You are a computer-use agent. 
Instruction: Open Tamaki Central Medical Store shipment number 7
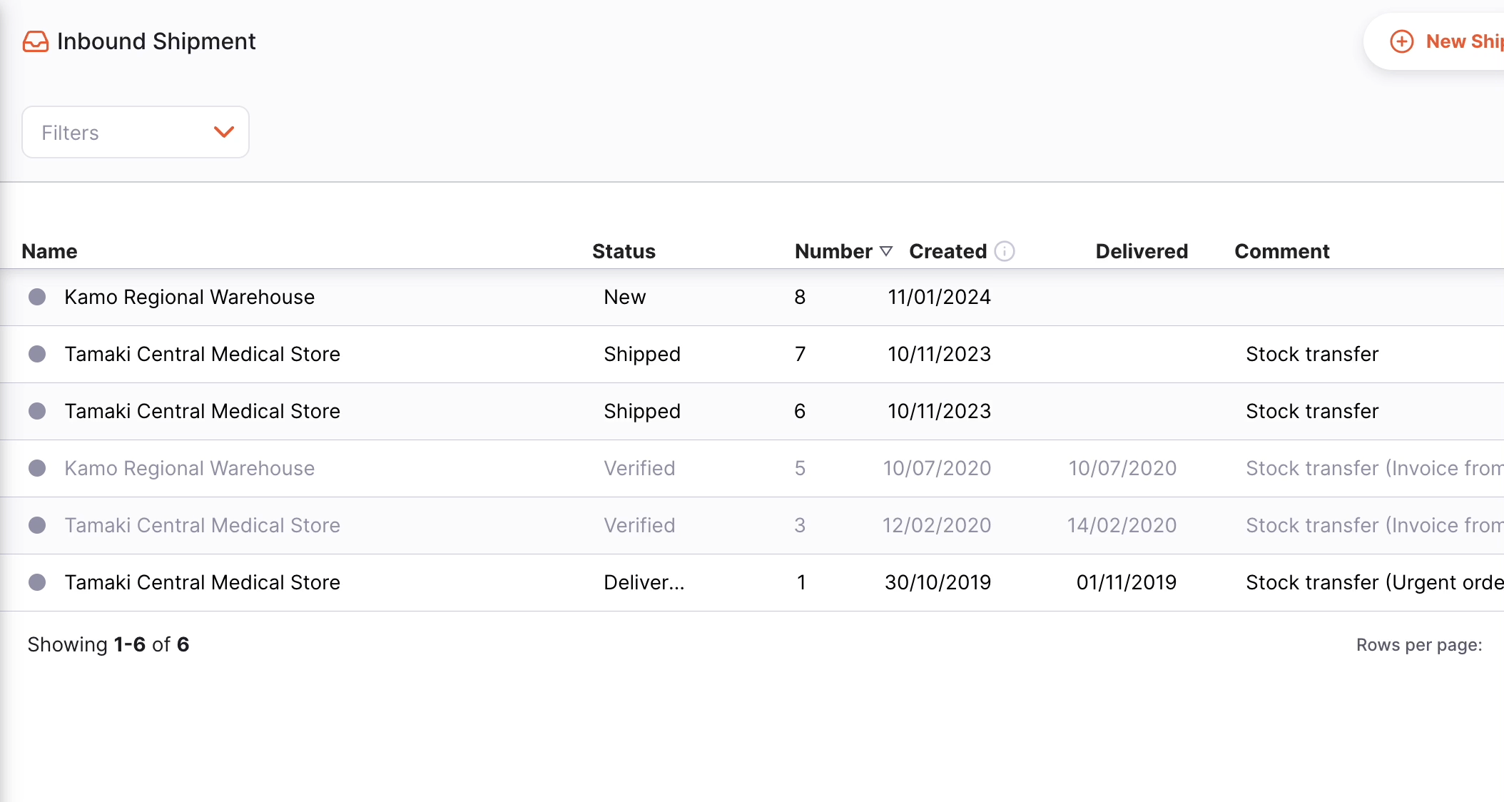(x=203, y=354)
